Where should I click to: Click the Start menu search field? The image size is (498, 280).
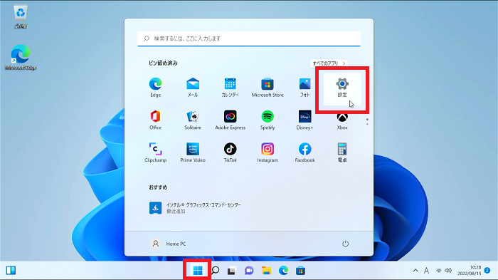249,38
